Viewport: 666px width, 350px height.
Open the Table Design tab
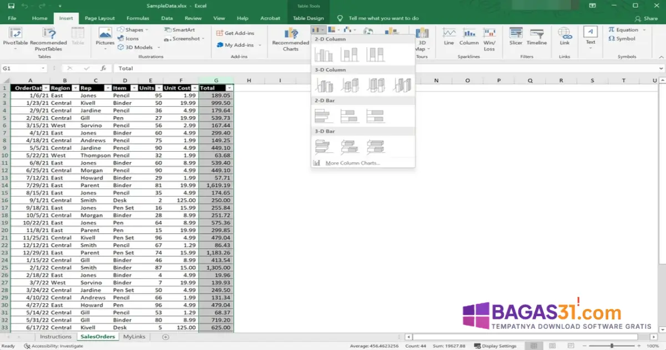coord(308,18)
